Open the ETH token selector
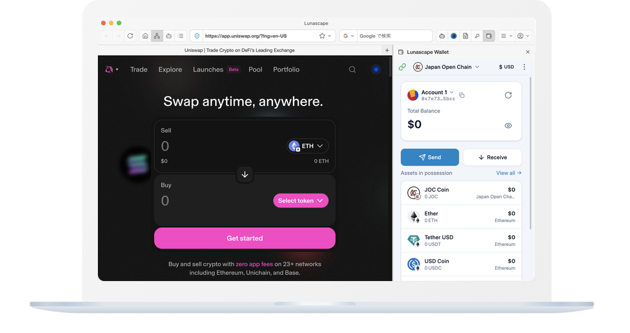 pos(307,146)
